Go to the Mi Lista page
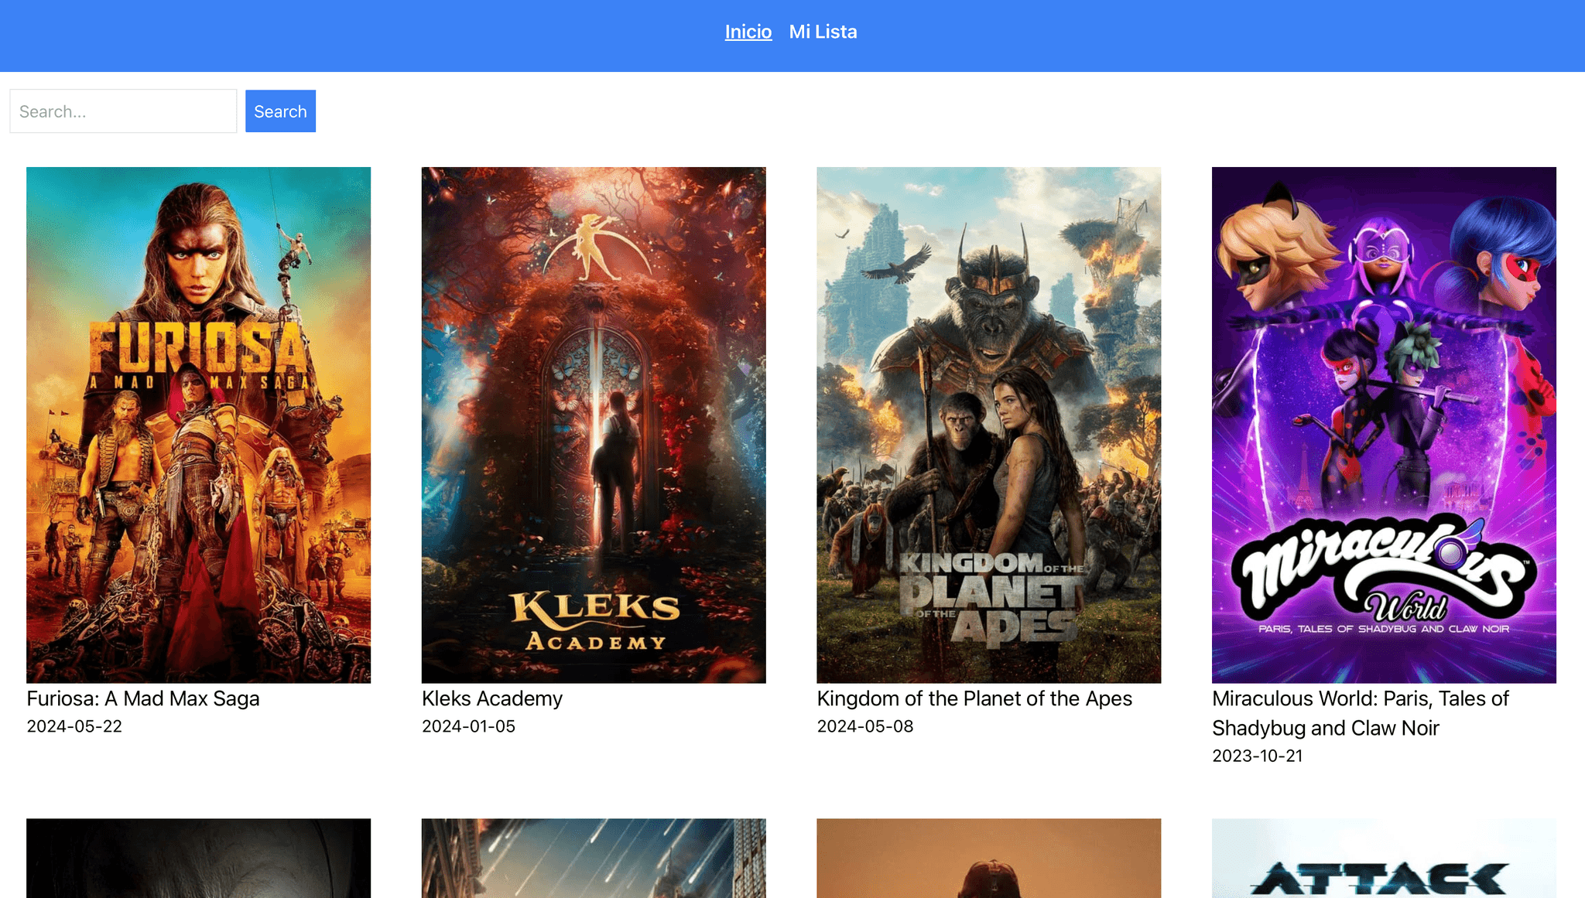1585x898 pixels. pos(823,32)
